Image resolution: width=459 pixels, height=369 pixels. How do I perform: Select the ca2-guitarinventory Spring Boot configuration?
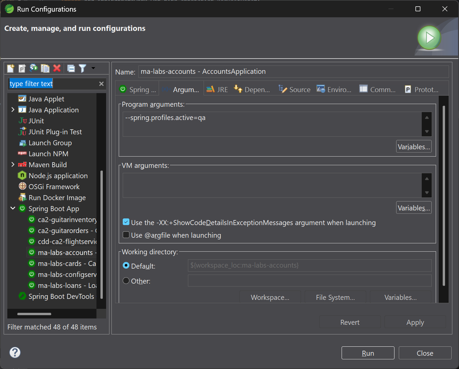pos(67,219)
